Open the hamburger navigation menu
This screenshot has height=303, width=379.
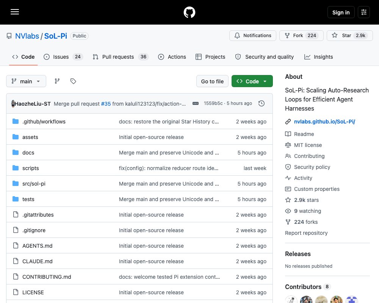[15, 12]
